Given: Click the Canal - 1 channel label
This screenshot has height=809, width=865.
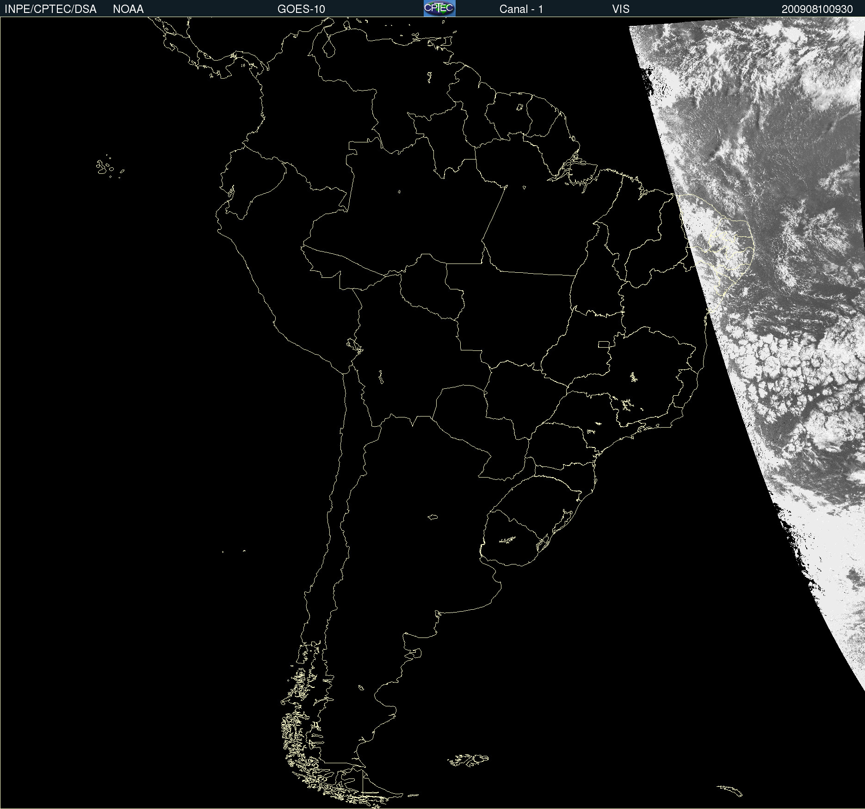Looking at the screenshot, I should 521,9.
